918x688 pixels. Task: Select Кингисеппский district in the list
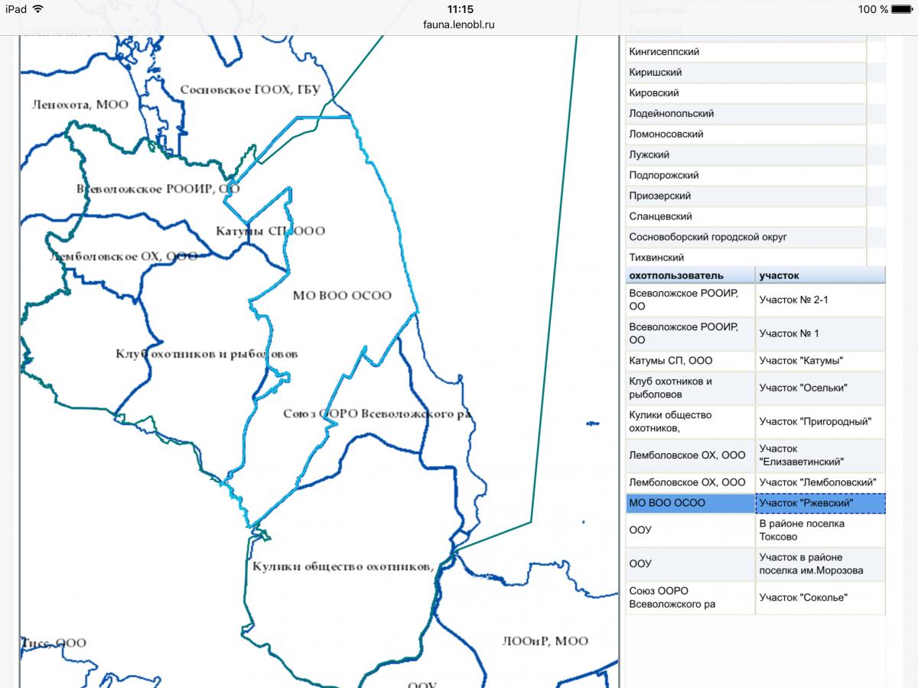tap(664, 52)
